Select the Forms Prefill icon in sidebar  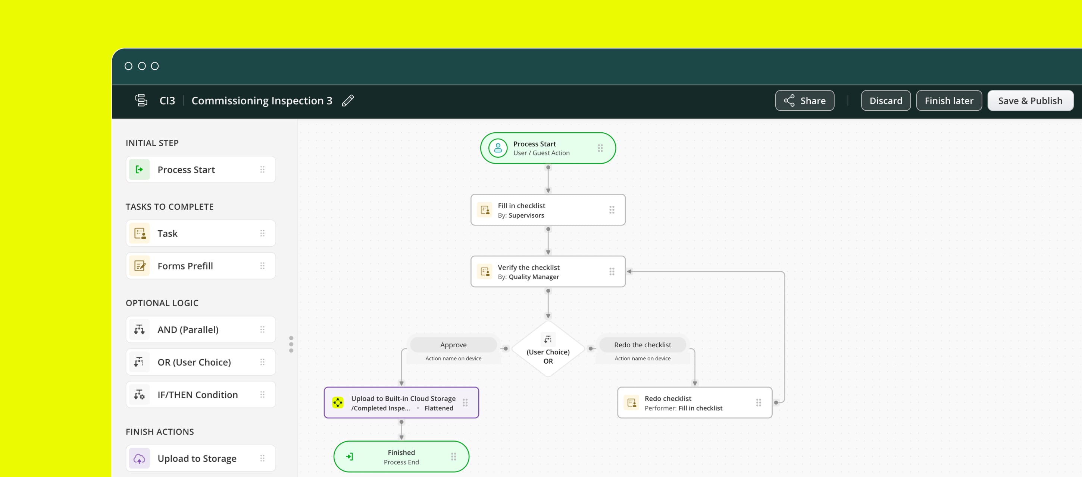point(140,266)
